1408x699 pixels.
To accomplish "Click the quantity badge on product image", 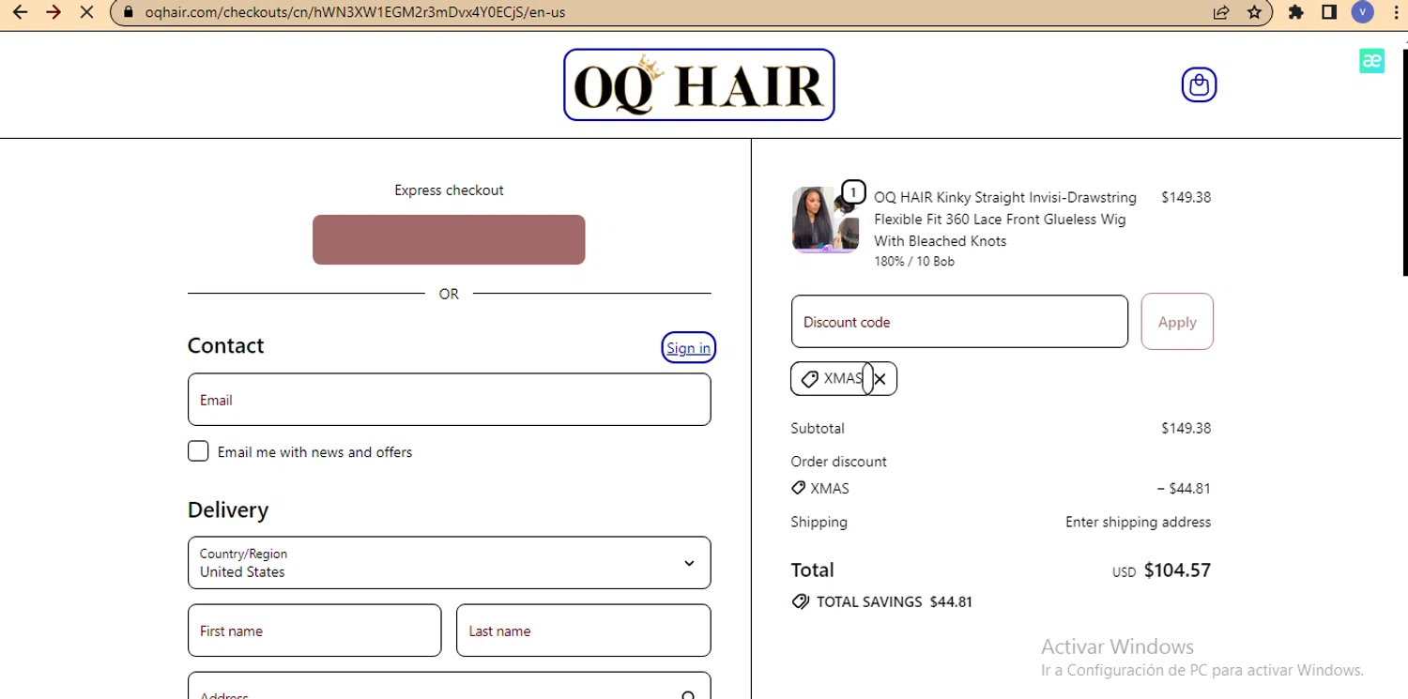I will 852,192.
